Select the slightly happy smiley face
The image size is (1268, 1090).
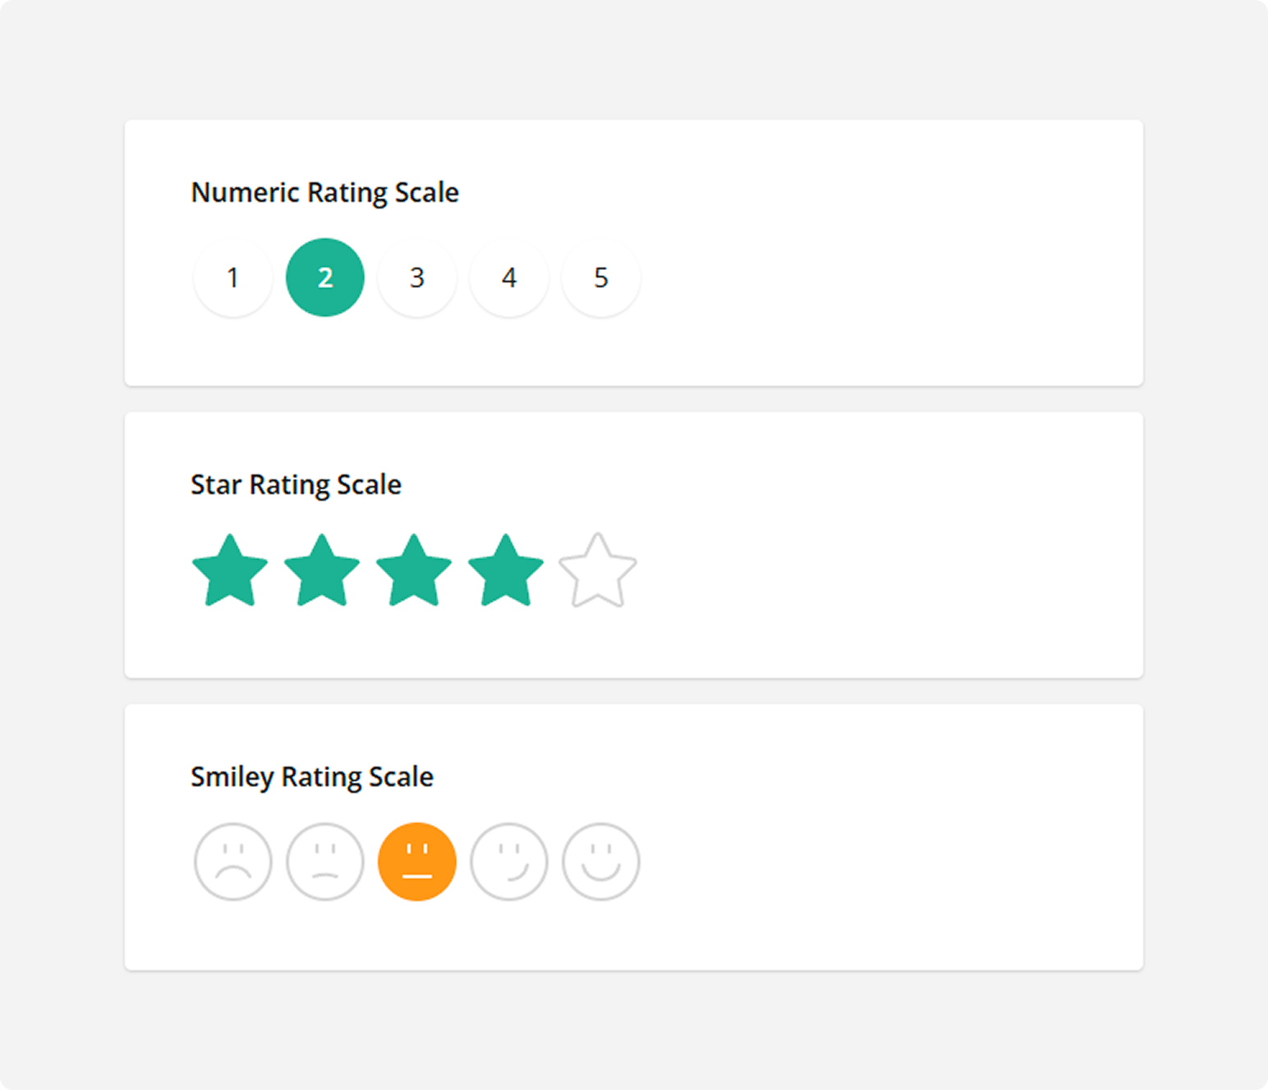pyautogui.click(x=509, y=862)
